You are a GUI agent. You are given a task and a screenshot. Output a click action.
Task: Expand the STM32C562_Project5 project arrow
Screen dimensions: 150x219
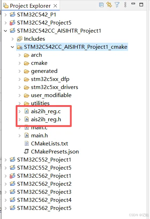(6, 208)
